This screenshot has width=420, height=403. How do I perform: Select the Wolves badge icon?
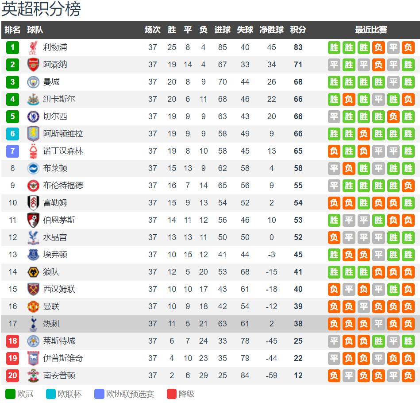point(33,272)
